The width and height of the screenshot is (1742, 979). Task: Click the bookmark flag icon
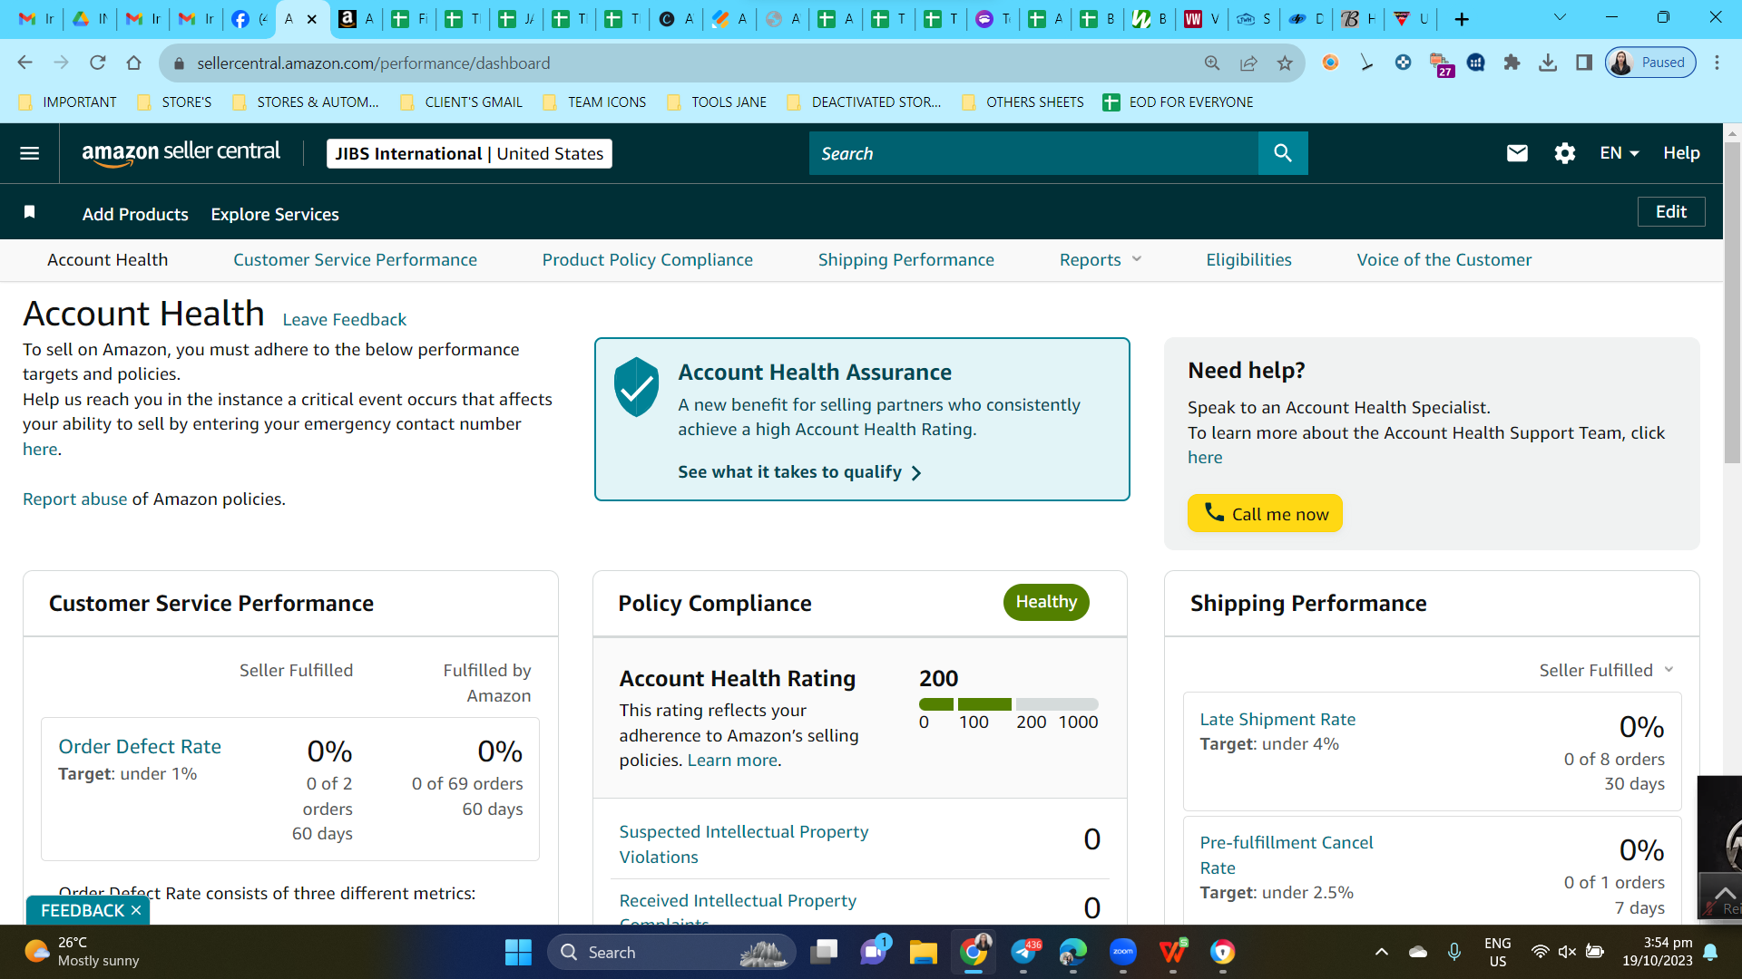[29, 212]
